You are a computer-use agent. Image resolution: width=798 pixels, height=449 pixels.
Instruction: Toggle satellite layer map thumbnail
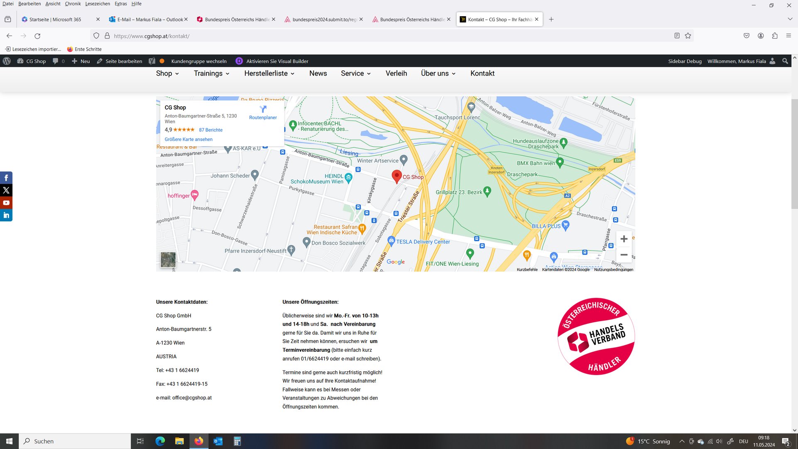pyautogui.click(x=168, y=260)
